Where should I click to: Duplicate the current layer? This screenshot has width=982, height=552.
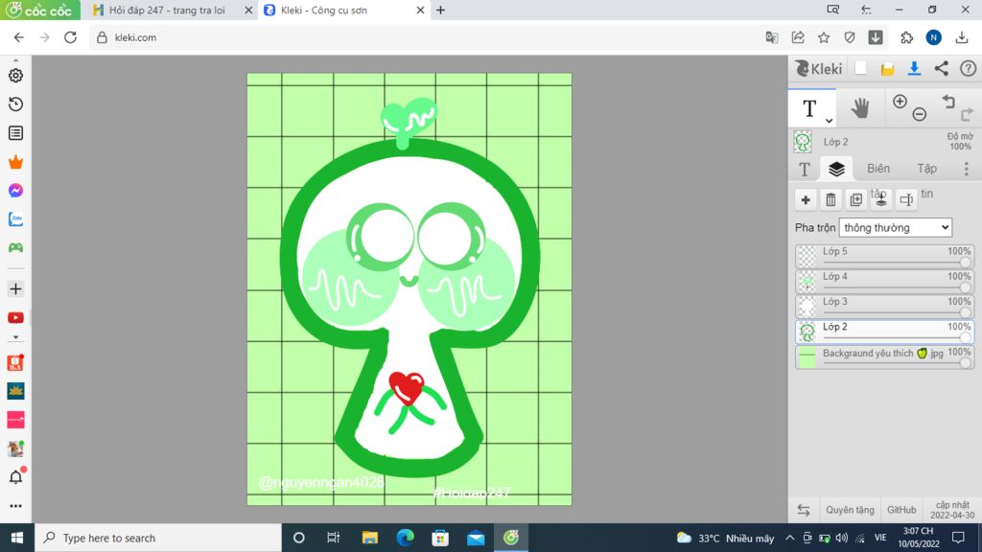point(855,199)
